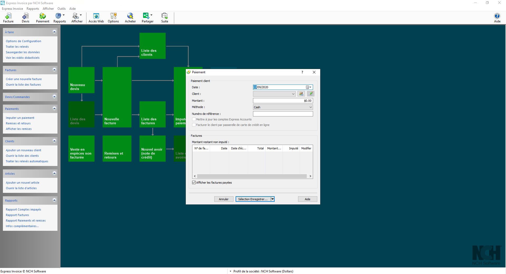This screenshot has width=506, height=274.
Task: Click the Nouvel avoir (note de crédit) tile
Action: coord(153,149)
